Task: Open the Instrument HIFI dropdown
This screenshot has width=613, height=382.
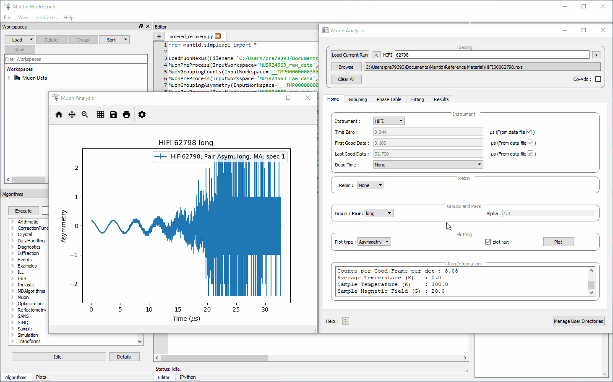Action: (389, 121)
